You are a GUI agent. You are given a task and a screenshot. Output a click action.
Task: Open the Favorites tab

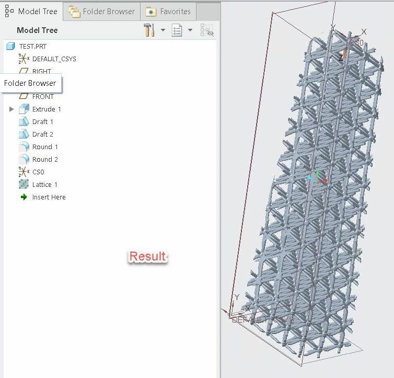pyautogui.click(x=168, y=12)
